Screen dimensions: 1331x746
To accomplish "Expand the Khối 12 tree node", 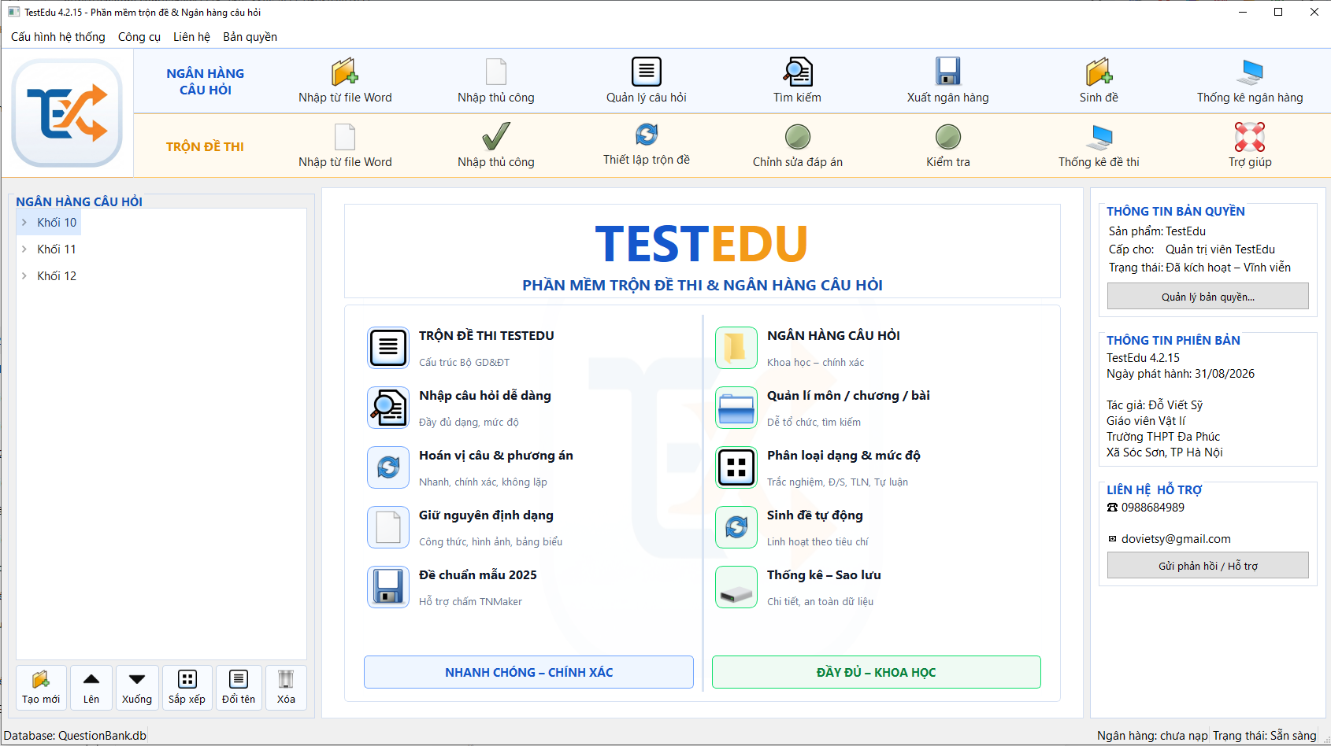I will [x=24, y=276].
